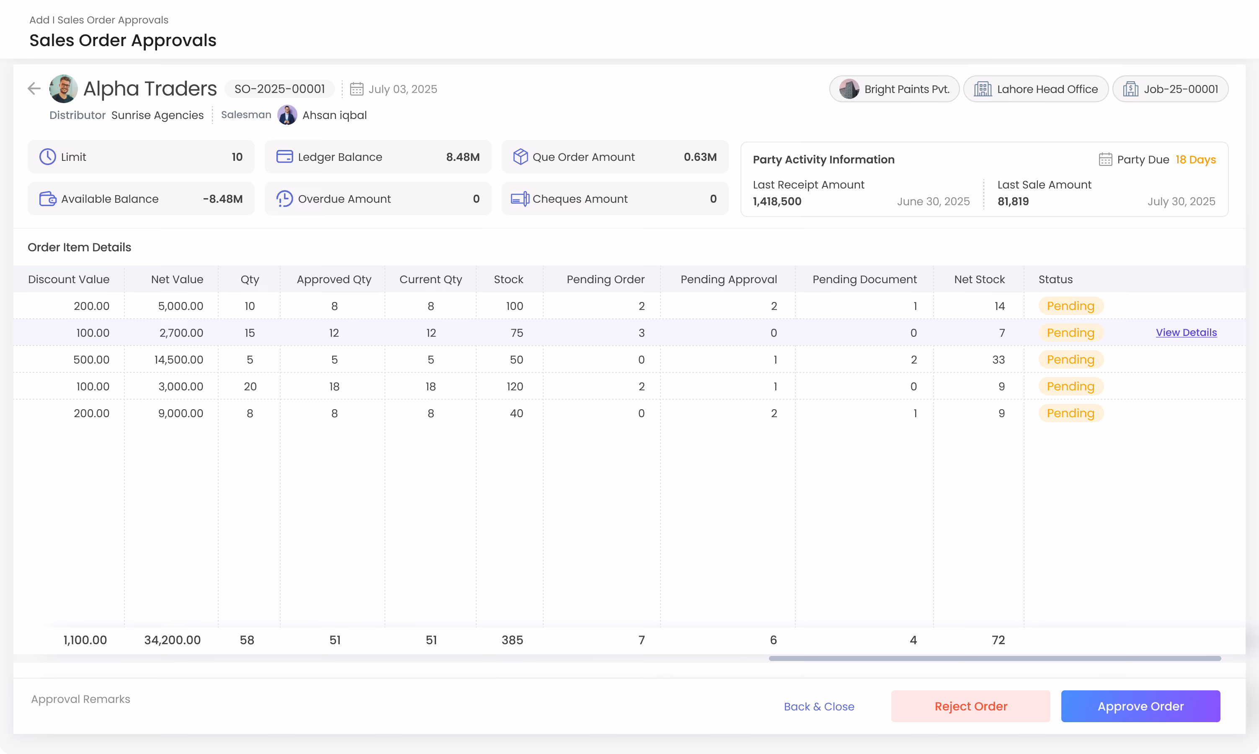Open the Job-25-00001 chip

click(x=1171, y=89)
